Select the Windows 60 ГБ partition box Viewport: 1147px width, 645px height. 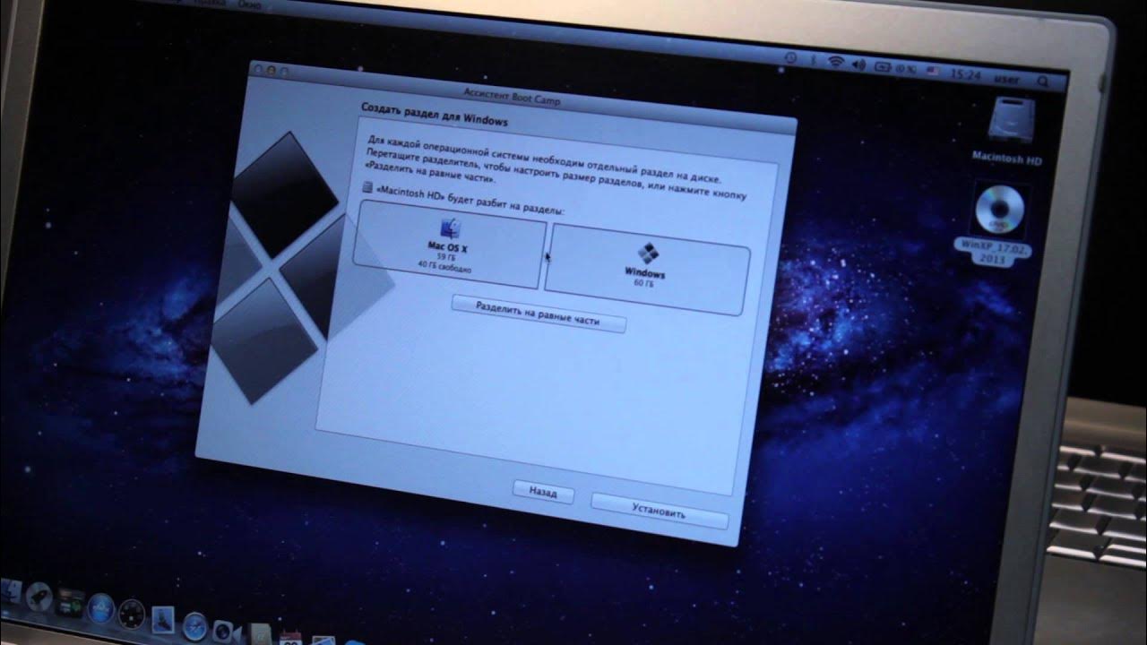click(x=648, y=271)
